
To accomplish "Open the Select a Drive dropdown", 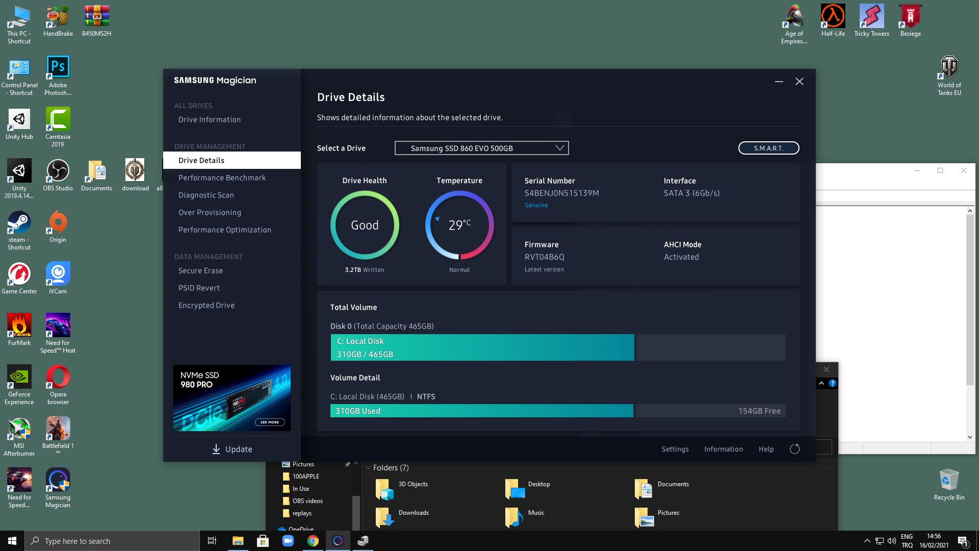I will tap(481, 148).
